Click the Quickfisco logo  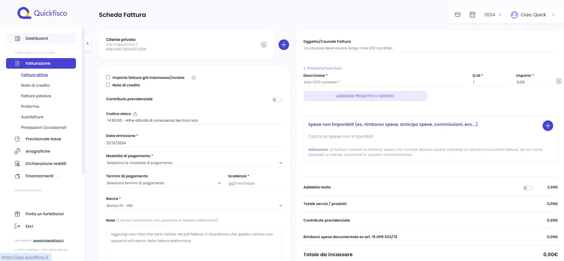pos(42,13)
